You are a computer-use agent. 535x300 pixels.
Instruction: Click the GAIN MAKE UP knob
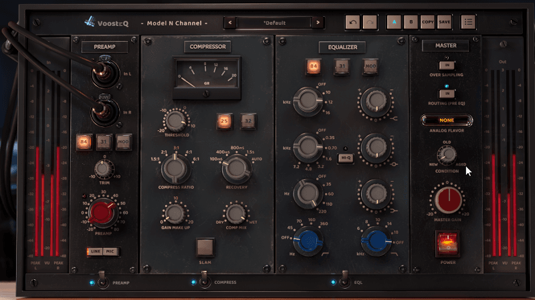[x=175, y=213]
